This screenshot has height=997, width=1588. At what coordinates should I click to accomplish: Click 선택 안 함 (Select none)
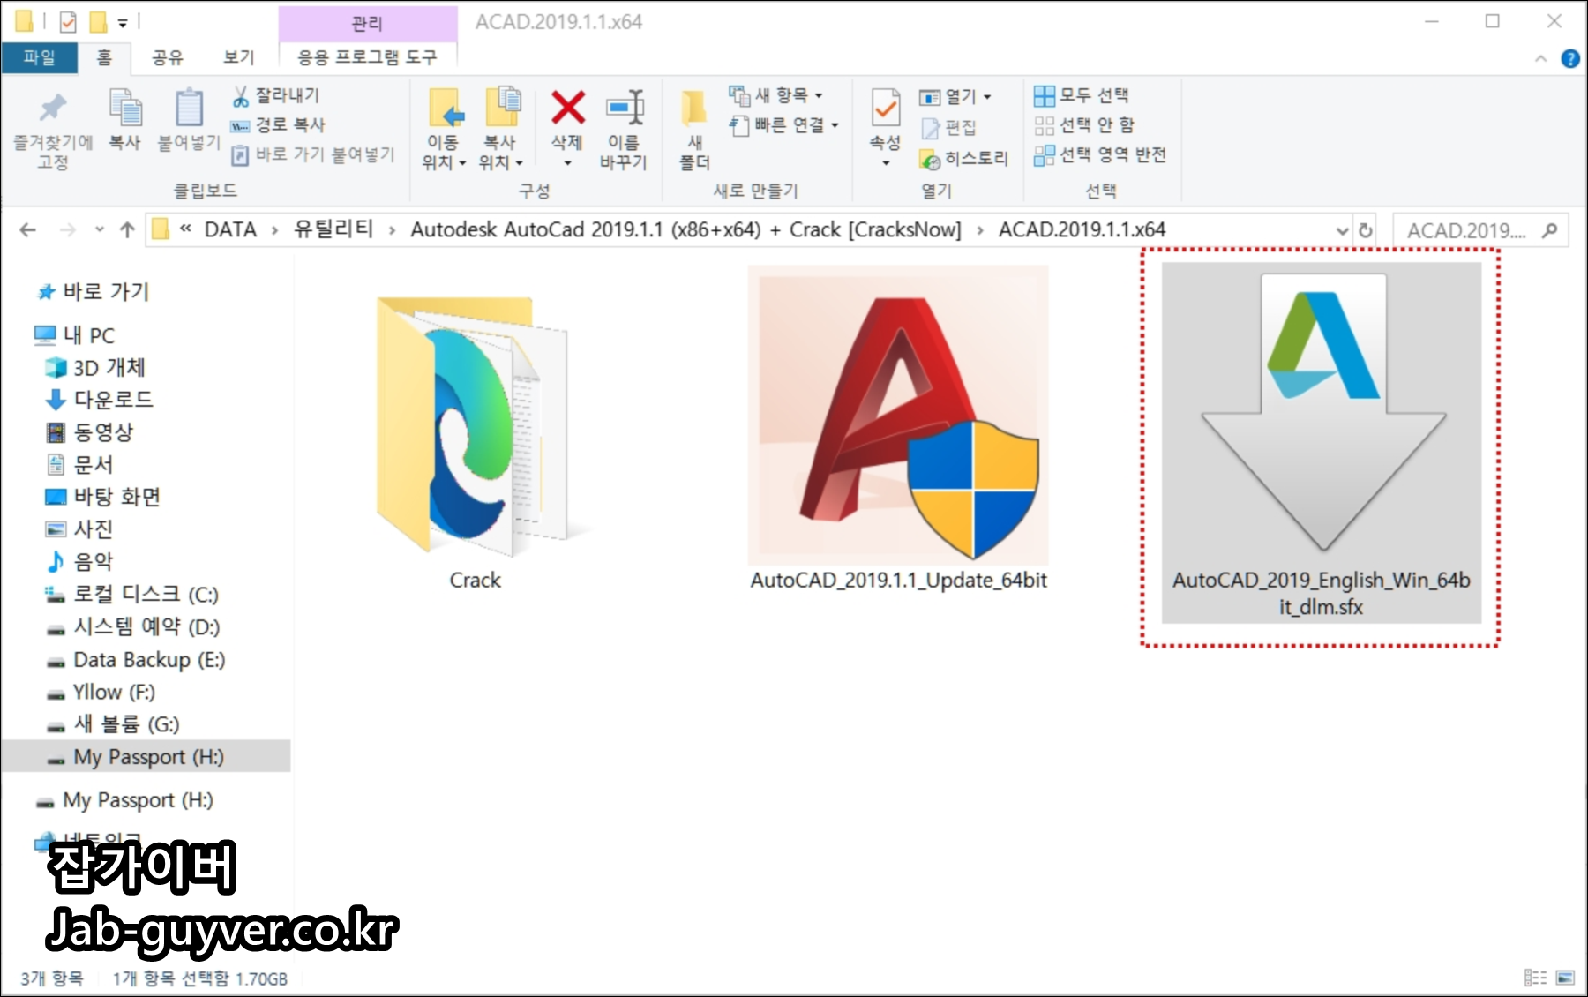tap(1084, 125)
